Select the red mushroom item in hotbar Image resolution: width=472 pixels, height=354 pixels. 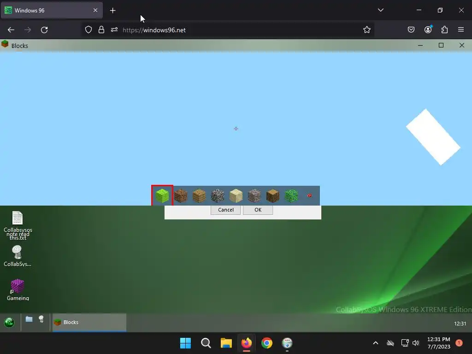coord(309,195)
